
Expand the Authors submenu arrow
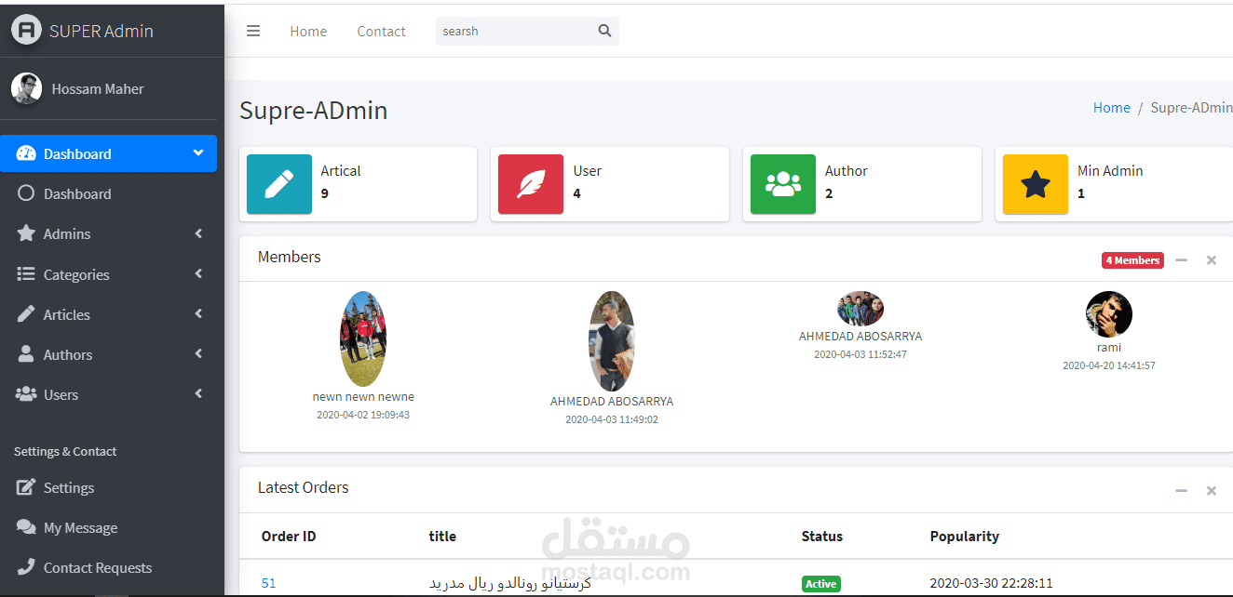[x=198, y=353]
